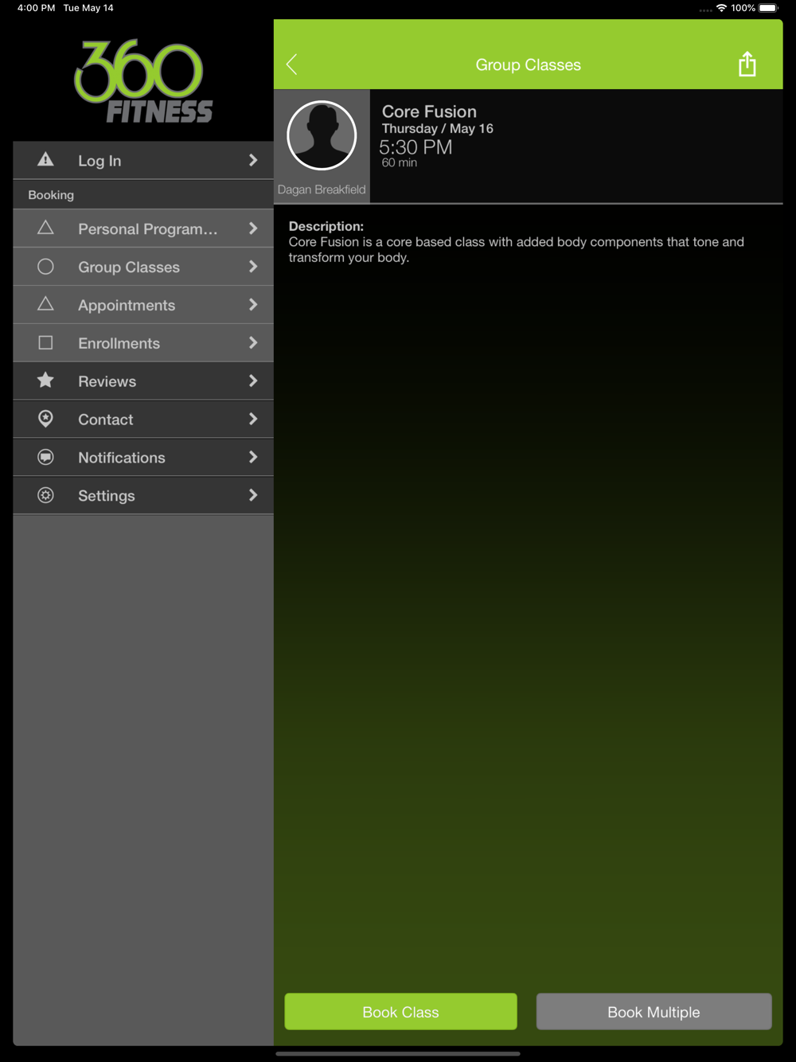Tap the 60 min duration text
This screenshot has width=796, height=1062.
pyautogui.click(x=399, y=162)
